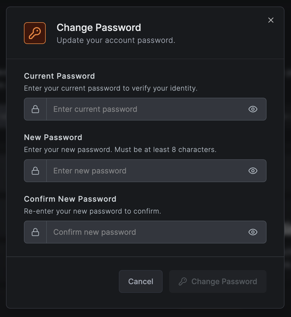Image resolution: width=291 pixels, height=317 pixels.
Task: Click the New Password section heading
Action: [x=53, y=137]
